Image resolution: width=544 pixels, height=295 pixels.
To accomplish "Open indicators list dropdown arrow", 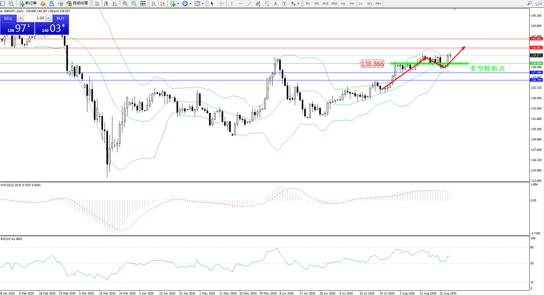I will tap(178, 4).
